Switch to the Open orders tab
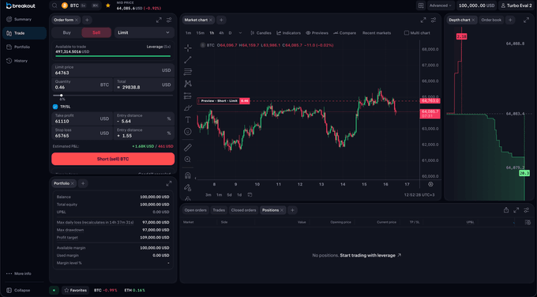 (x=196, y=210)
